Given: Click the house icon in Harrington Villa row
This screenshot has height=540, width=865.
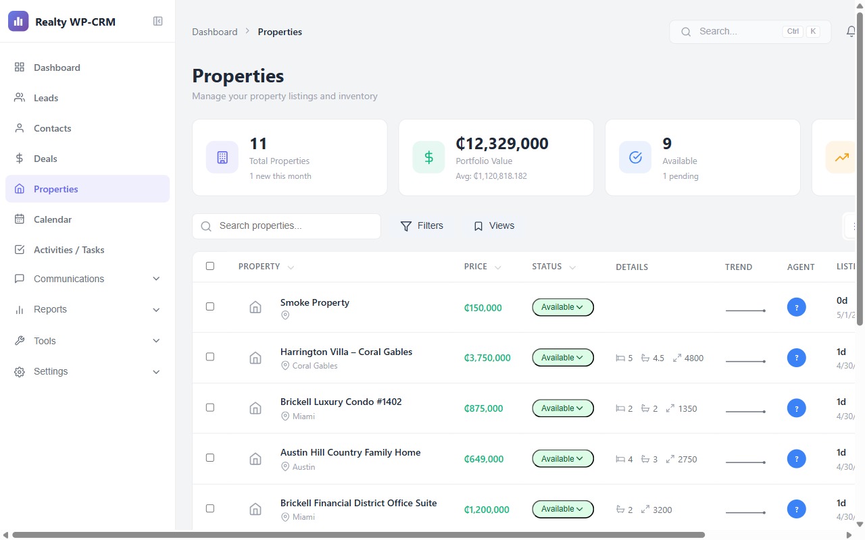Looking at the screenshot, I should tap(255, 358).
